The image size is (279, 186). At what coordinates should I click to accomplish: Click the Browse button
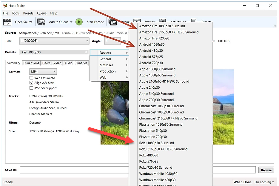pos(266,170)
